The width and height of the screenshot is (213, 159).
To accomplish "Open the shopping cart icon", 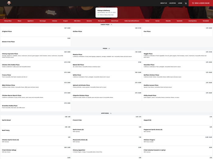I will coord(186,3).
